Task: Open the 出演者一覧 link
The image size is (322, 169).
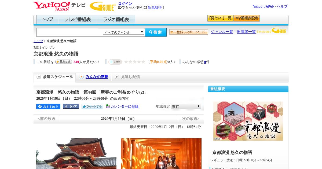Action: coord(246,32)
